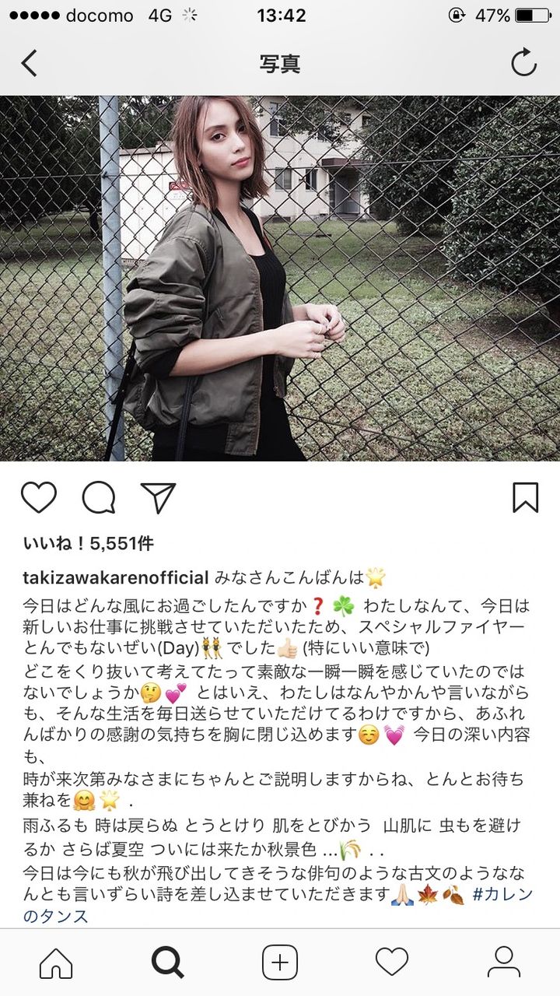Save the post with the bookmark icon
The height and width of the screenshot is (996, 560).
(x=526, y=497)
